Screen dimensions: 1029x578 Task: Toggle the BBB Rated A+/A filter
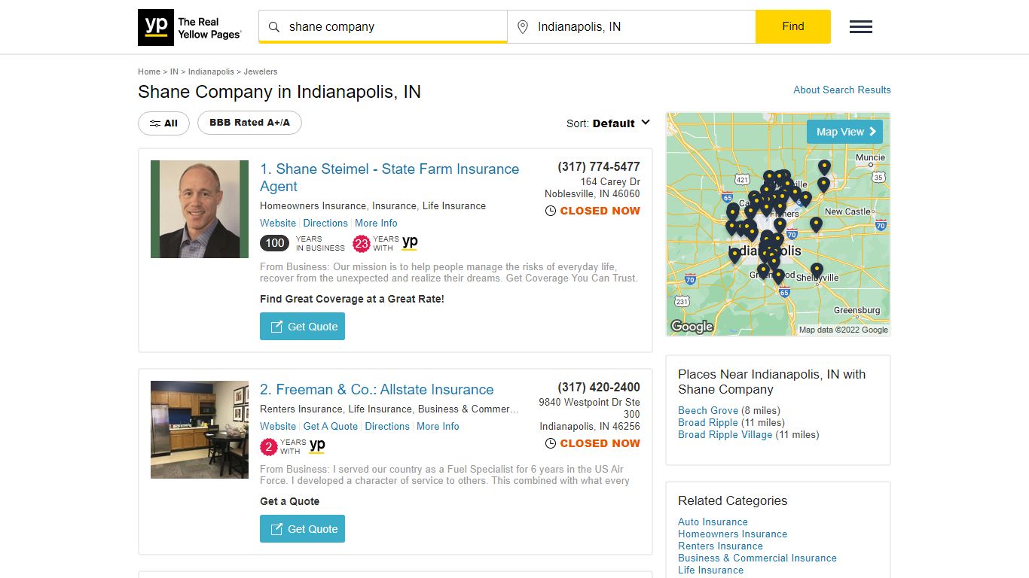click(x=249, y=123)
